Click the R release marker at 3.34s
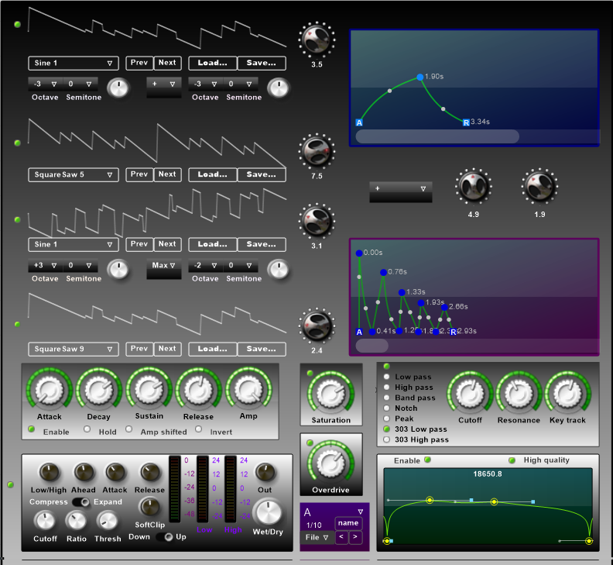 click(466, 123)
